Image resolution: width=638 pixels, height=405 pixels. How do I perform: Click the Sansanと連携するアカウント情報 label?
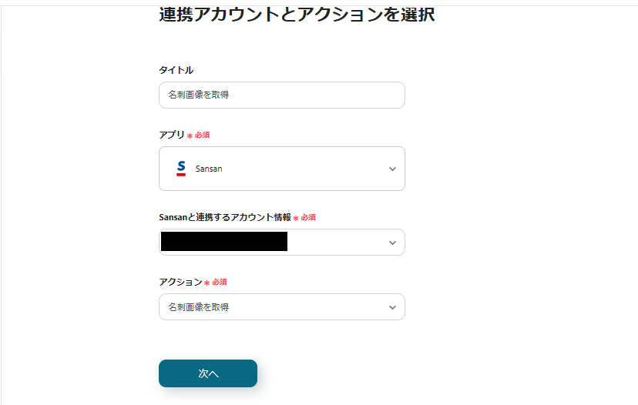[x=224, y=217]
